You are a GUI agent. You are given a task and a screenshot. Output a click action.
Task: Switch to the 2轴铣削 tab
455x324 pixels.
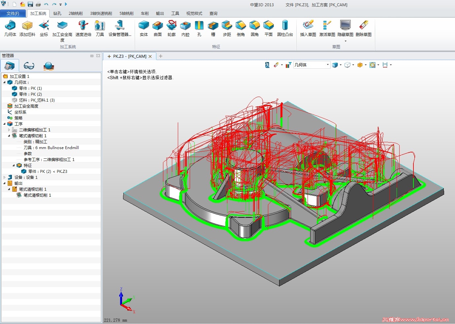pyautogui.click(x=76, y=14)
